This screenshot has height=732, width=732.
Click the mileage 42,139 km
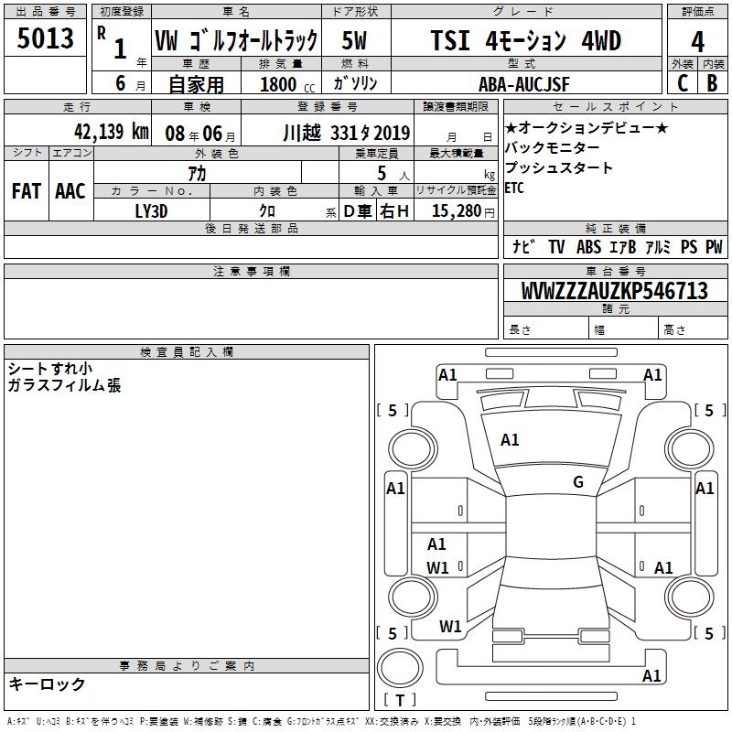(x=111, y=132)
